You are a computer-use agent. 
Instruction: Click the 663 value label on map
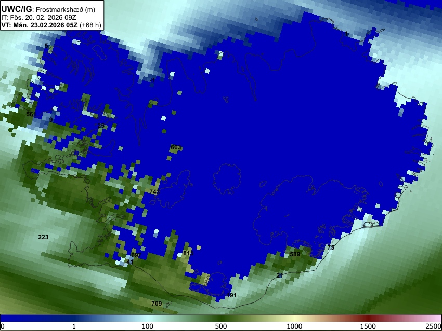tap(176, 147)
